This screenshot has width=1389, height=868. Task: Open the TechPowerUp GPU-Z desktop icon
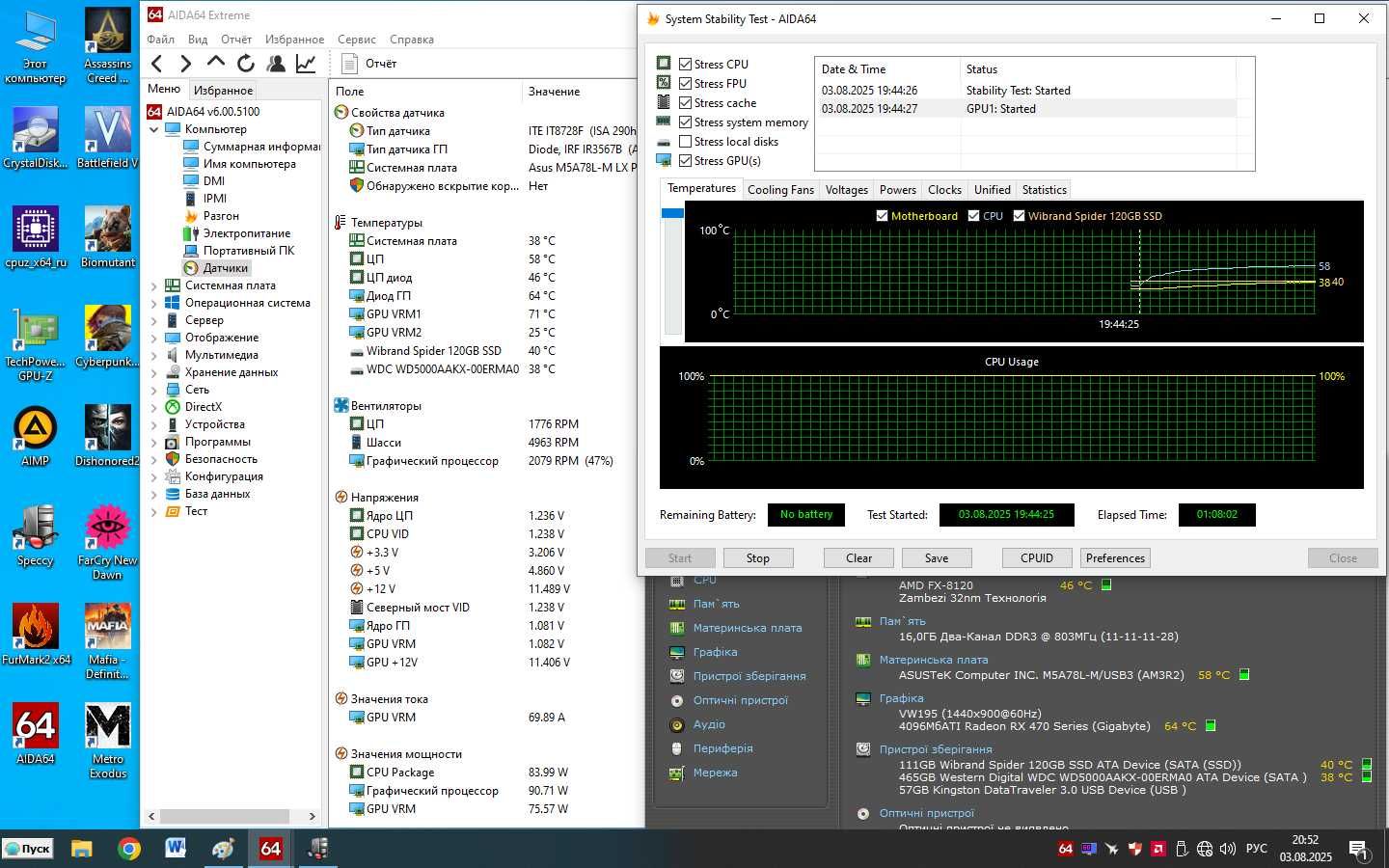(36, 343)
